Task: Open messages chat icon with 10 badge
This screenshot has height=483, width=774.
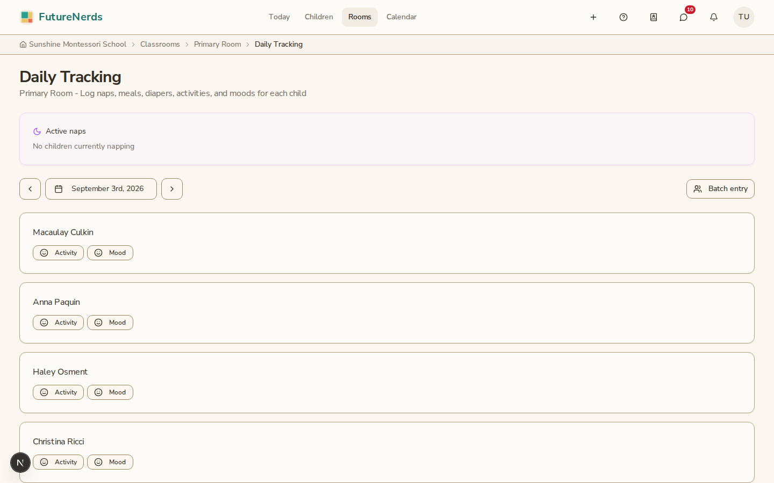Action: [x=684, y=17]
